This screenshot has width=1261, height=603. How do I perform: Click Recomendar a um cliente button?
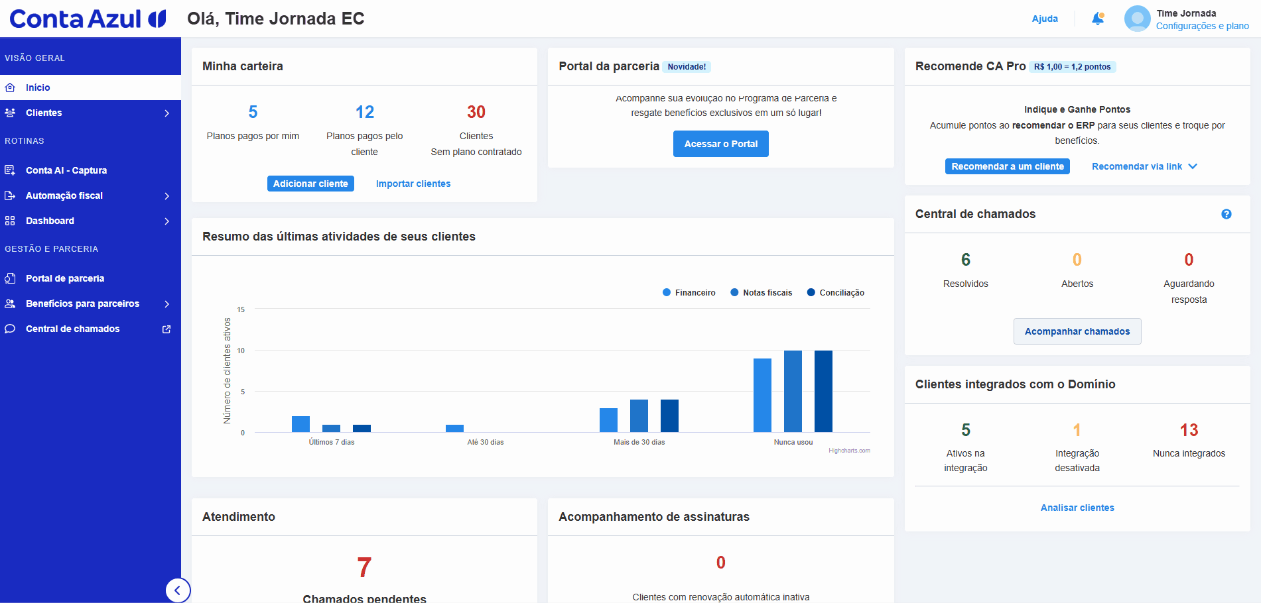coord(1008,166)
